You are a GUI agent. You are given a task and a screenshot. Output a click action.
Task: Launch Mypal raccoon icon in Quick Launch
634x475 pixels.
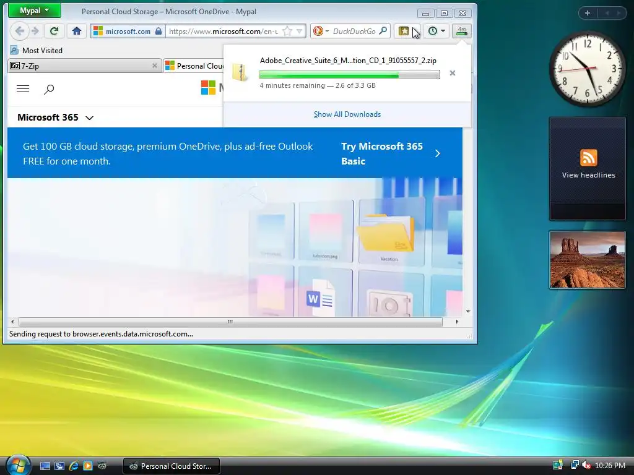click(x=102, y=466)
